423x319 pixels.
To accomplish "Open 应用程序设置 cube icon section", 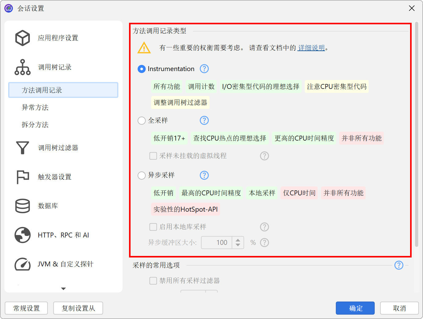I will click(22, 38).
